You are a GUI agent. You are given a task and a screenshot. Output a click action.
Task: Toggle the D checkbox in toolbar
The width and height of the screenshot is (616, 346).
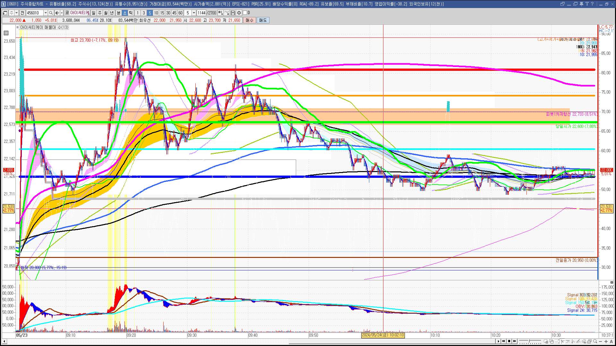tap(245, 13)
